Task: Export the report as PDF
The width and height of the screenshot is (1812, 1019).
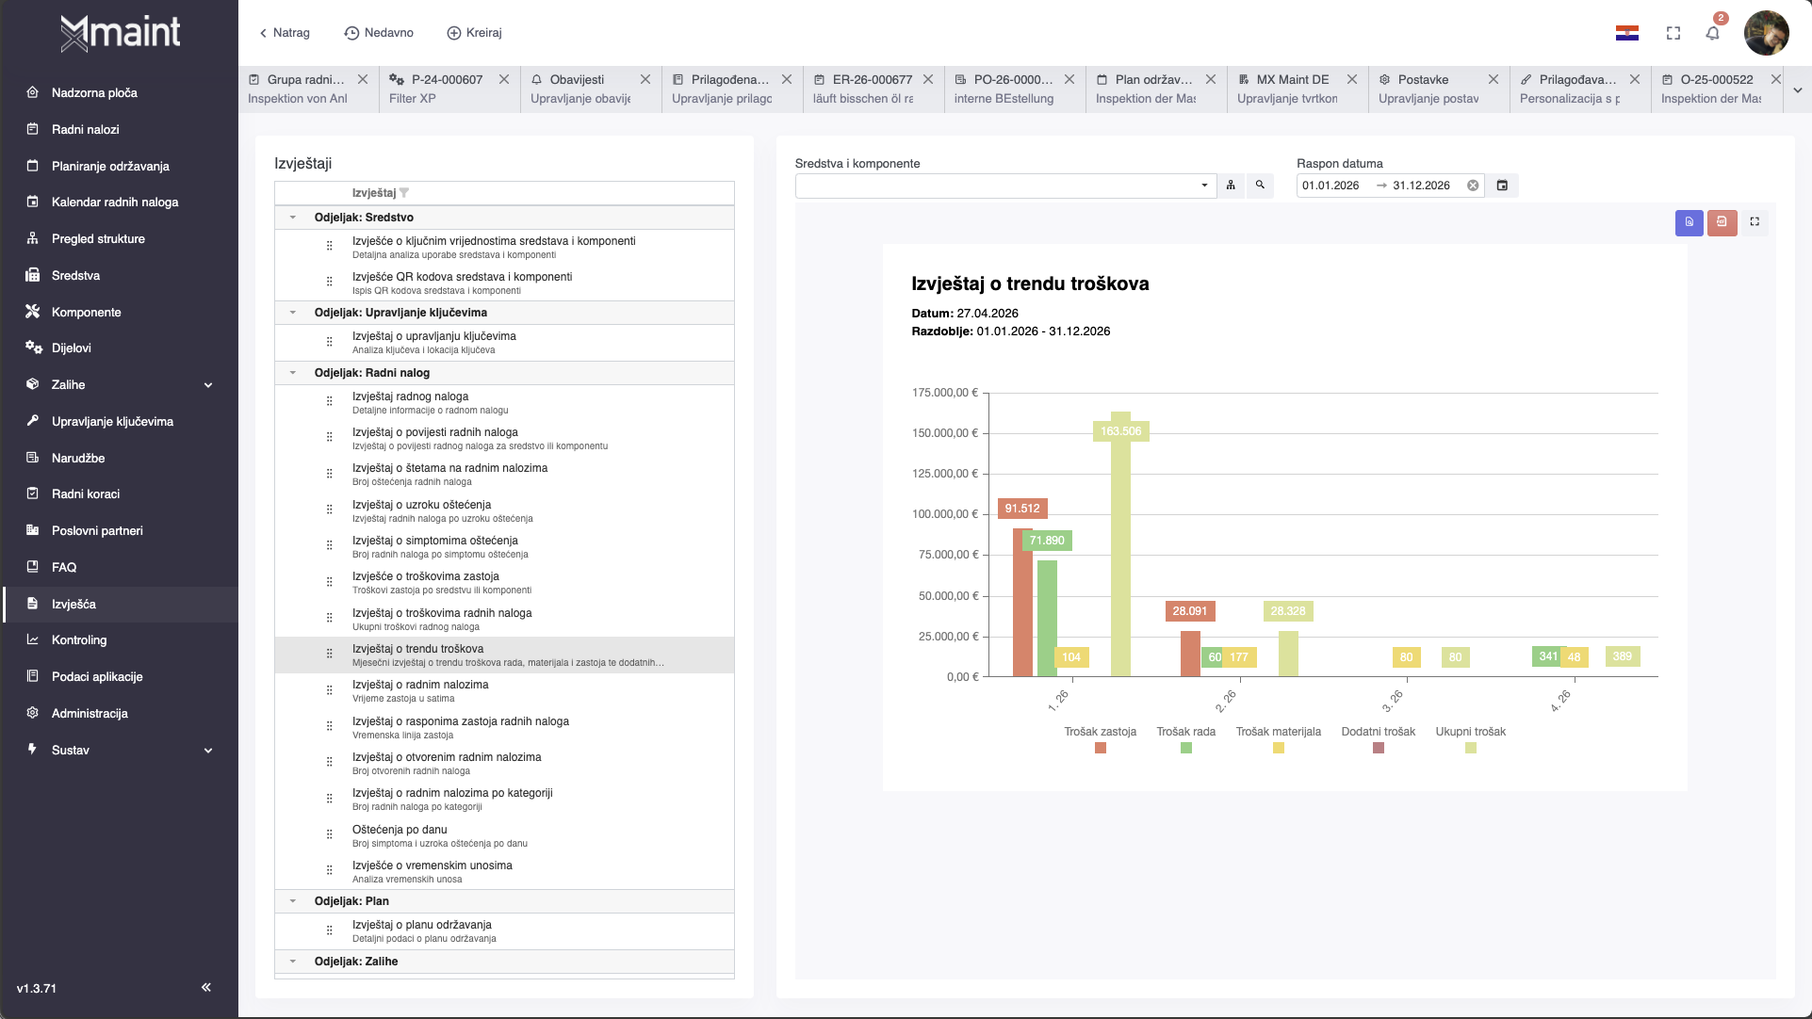Action: pyautogui.click(x=1722, y=222)
